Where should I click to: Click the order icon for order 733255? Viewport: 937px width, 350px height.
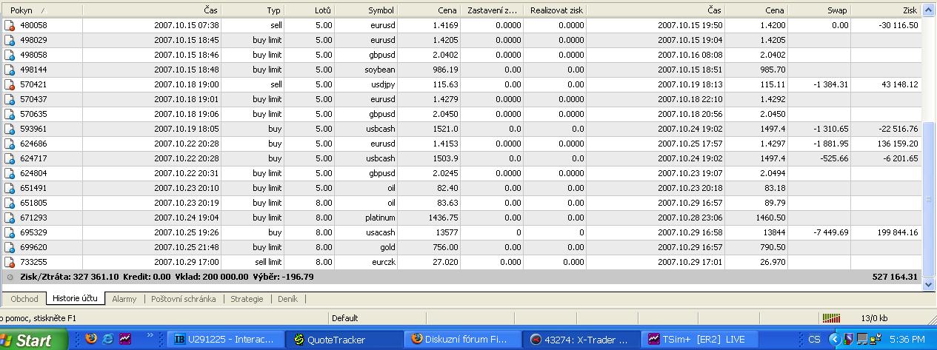click(10, 262)
